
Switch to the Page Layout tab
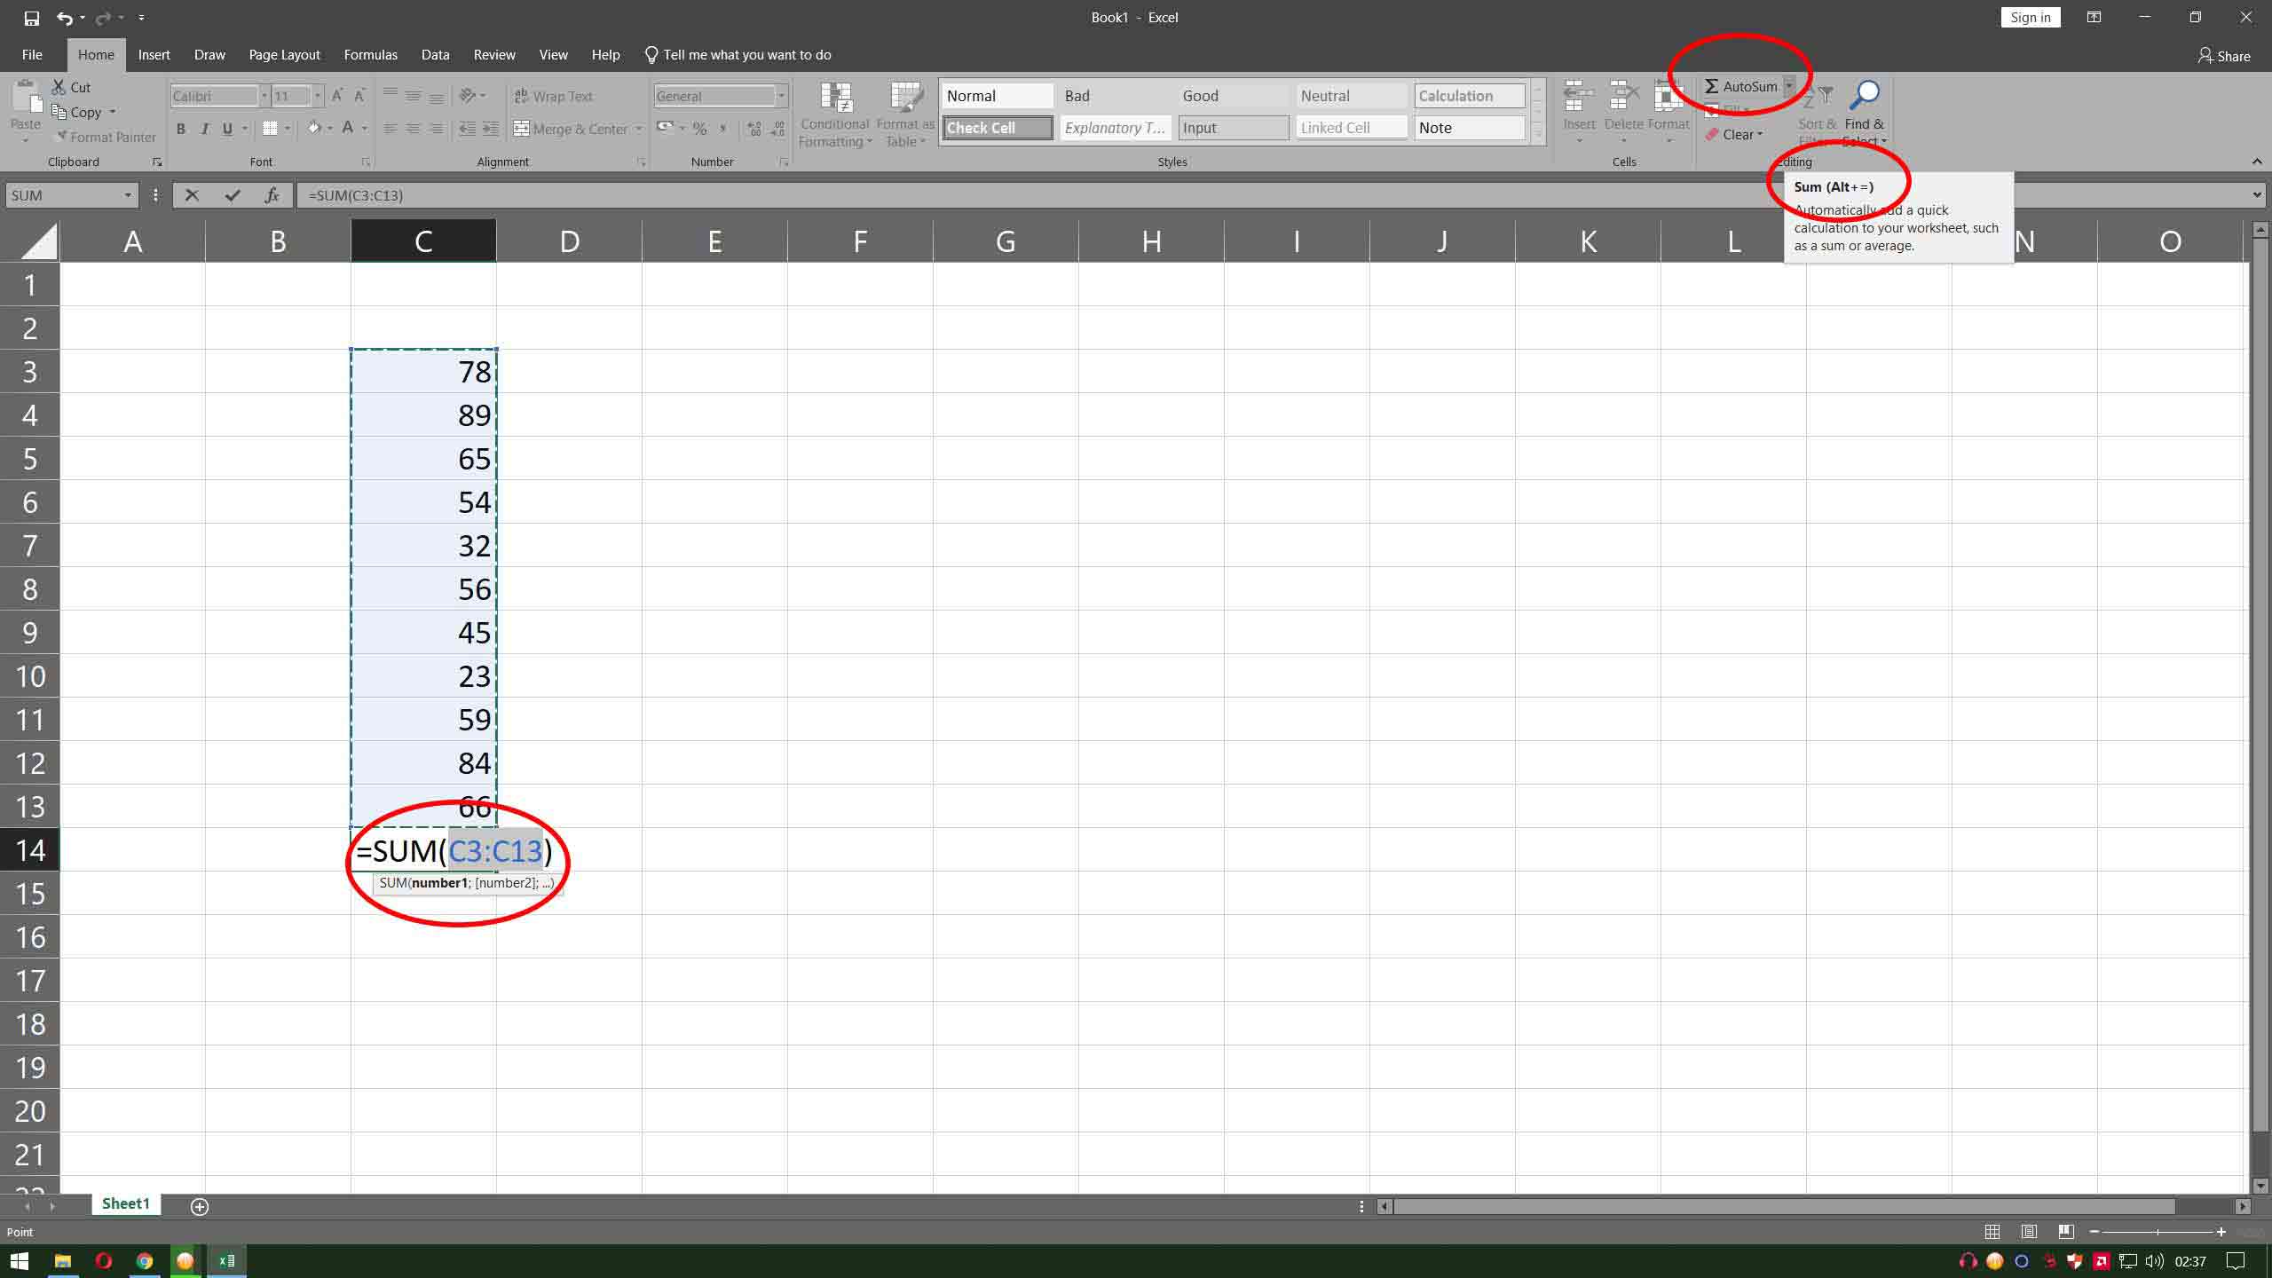pyautogui.click(x=284, y=55)
